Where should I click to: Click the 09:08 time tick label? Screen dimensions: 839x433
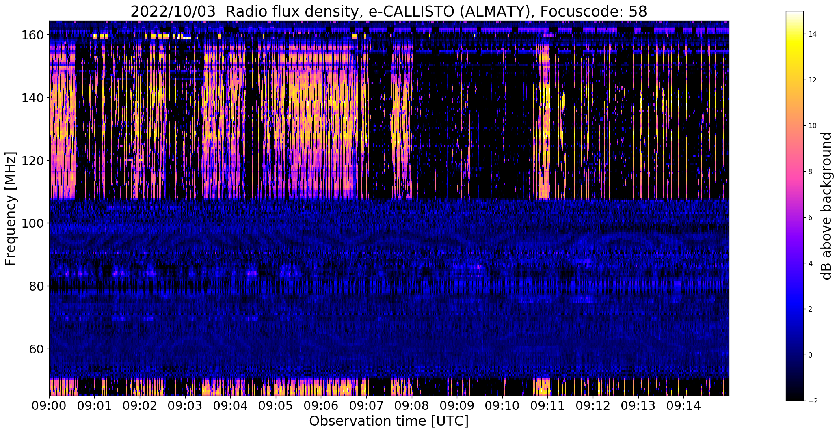412,405
